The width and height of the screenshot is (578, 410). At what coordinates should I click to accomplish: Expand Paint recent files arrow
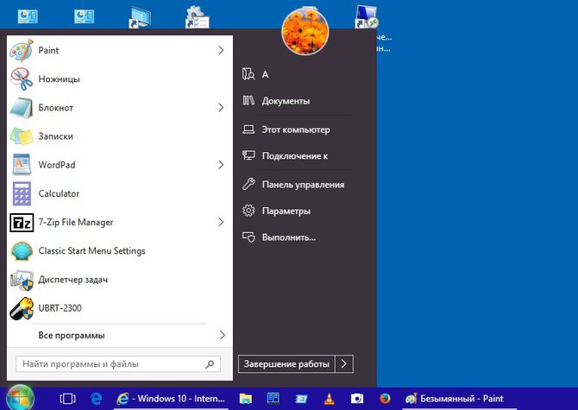[221, 51]
